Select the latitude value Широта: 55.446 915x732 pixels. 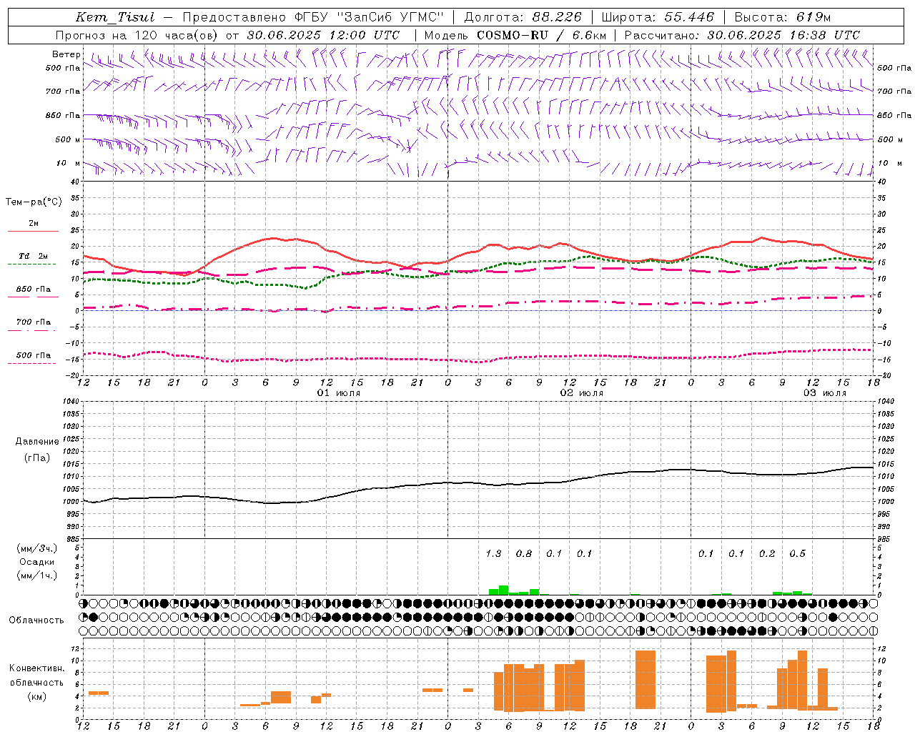click(658, 17)
